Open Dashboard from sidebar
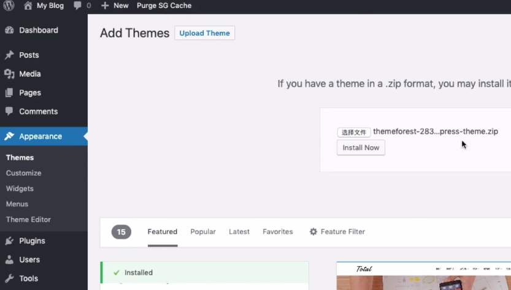The width and height of the screenshot is (511, 290). click(x=38, y=30)
